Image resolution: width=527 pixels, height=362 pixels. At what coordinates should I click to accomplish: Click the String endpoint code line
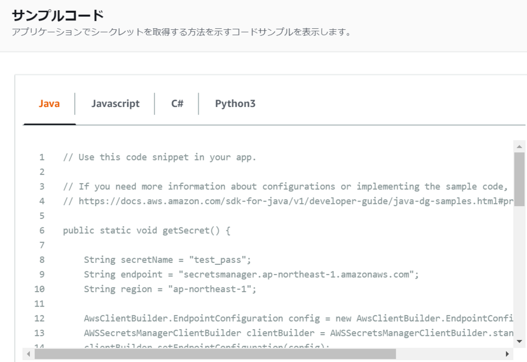click(251, 274)
